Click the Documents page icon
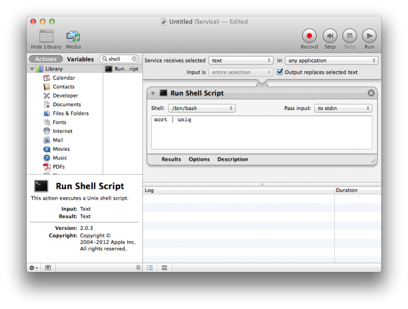408x309 pixels. [47, 104]
